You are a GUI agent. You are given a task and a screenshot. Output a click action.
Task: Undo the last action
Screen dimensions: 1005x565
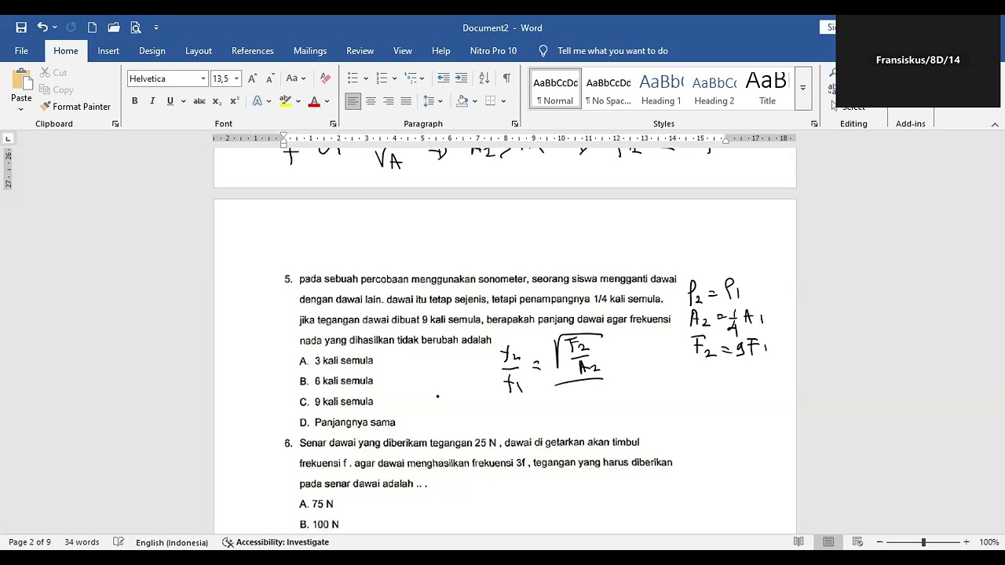coord(42,27)
